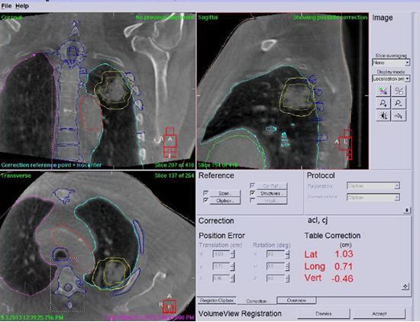
Task: Click the Rotation Z stepper arrows
Action: [x=287, y=279]
